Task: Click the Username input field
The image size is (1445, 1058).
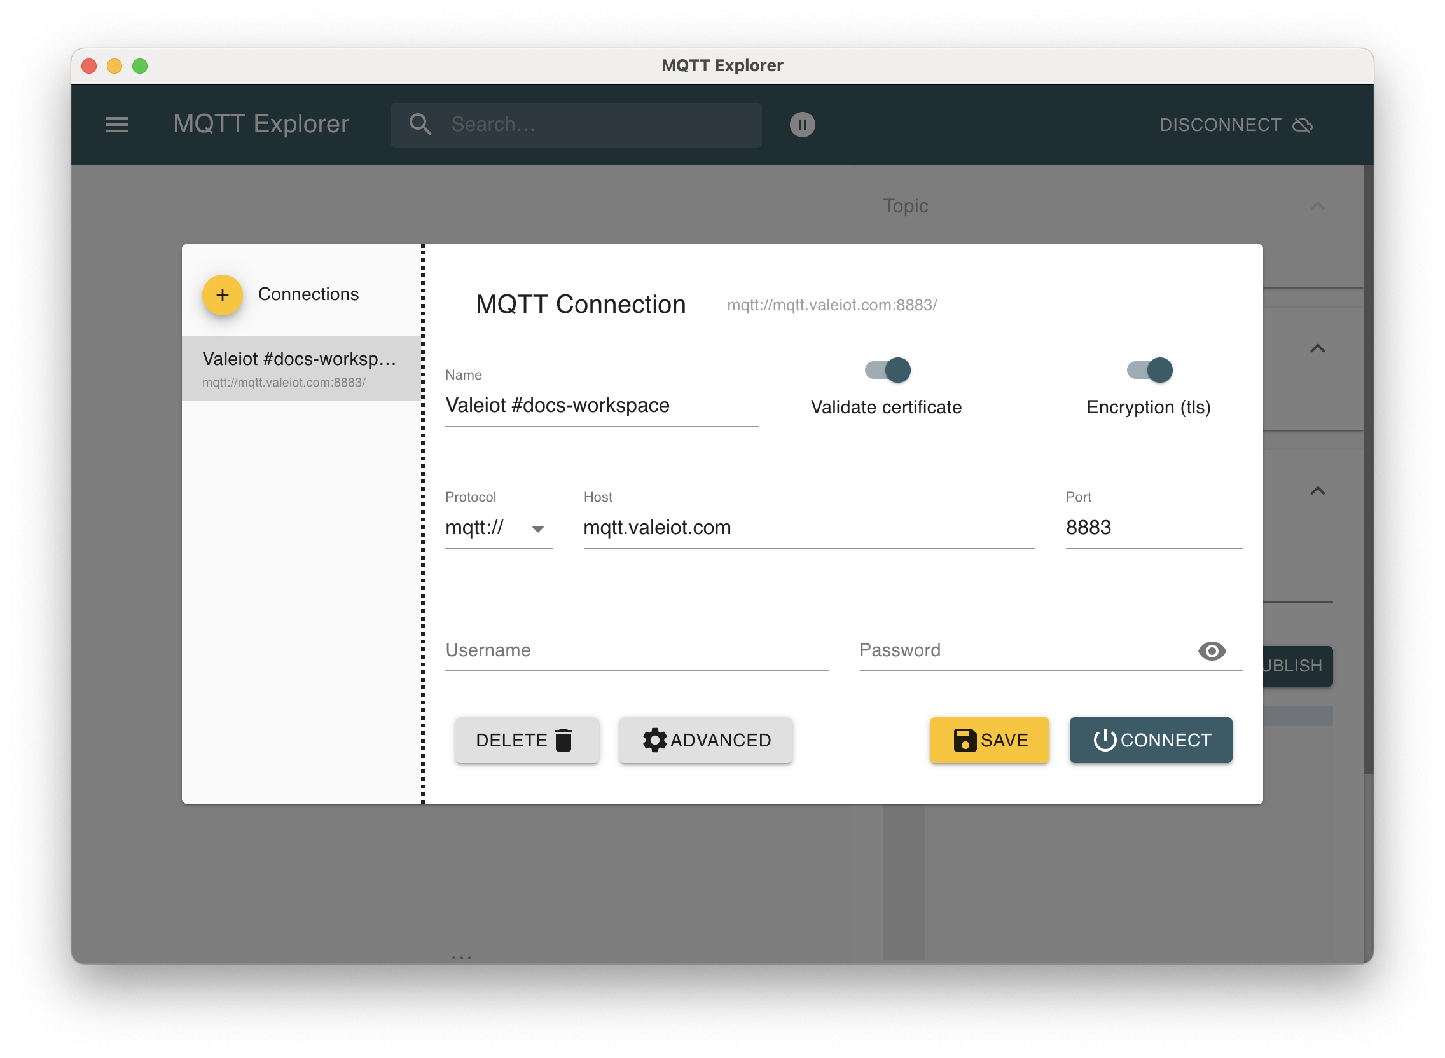Action: (x=637, y=650)
